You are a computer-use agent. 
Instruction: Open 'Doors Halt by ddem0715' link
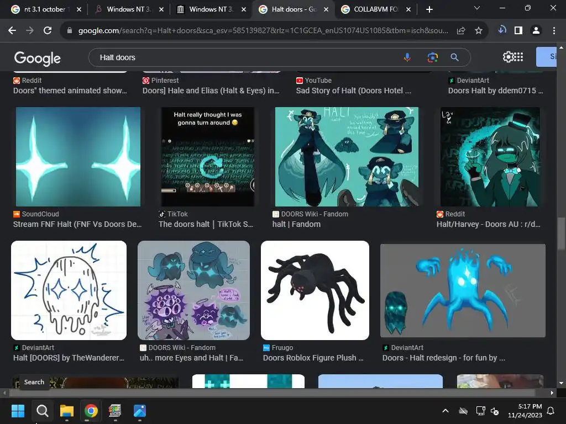click(496, 91)
